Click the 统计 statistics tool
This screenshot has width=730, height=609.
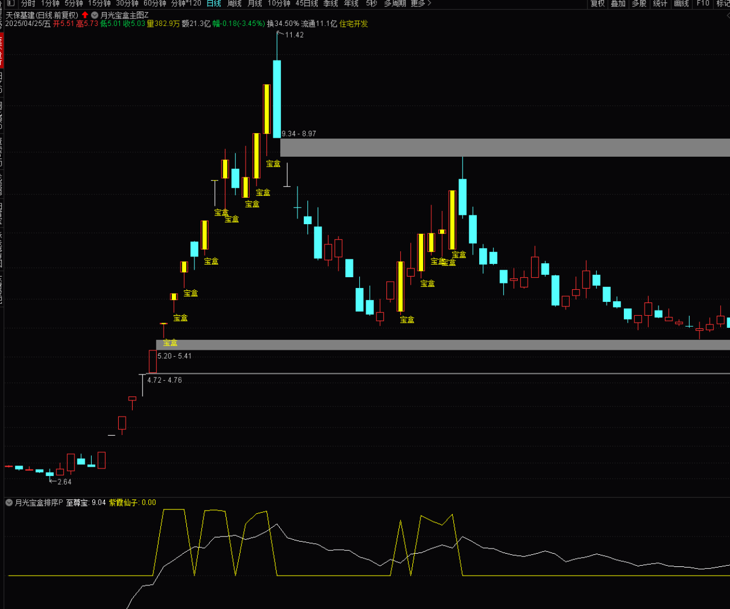click(660, 3)
